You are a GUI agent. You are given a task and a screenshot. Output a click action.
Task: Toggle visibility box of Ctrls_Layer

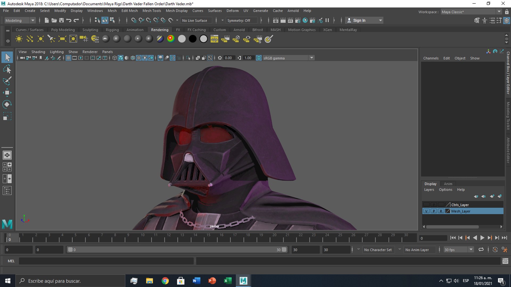point(426,205)
